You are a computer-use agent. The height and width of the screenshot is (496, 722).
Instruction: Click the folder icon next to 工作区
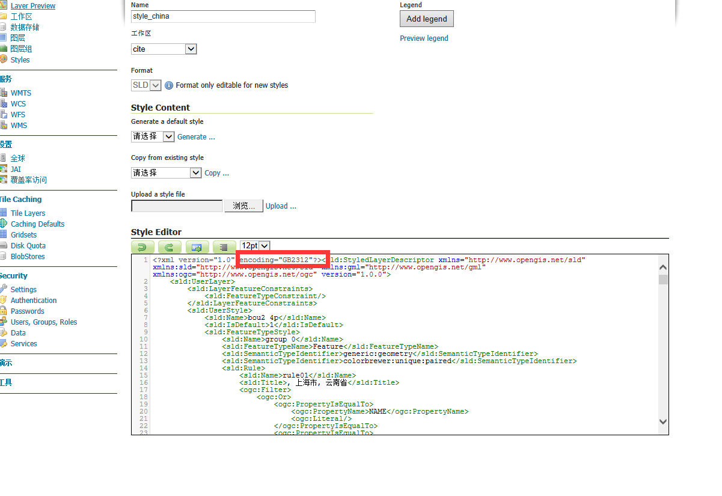tap(3, 16)
